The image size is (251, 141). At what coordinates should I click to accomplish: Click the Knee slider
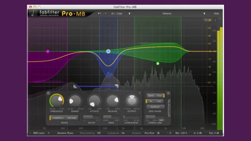pyautogui.click(x=111, y=117)
